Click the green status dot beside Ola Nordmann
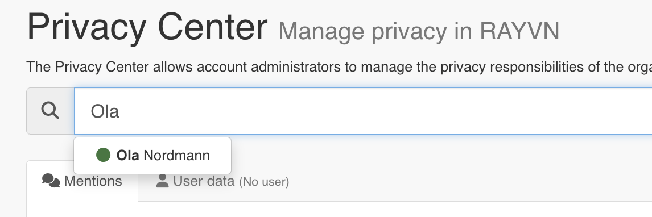This screenshot has height=217, width=652. (103, 155)
